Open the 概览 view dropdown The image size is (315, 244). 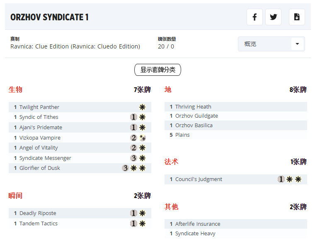(x=265, y=44)
